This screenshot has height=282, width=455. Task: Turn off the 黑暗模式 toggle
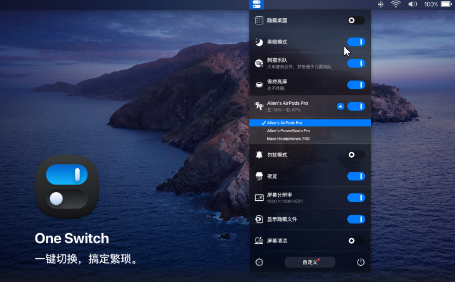click(355, 42)
